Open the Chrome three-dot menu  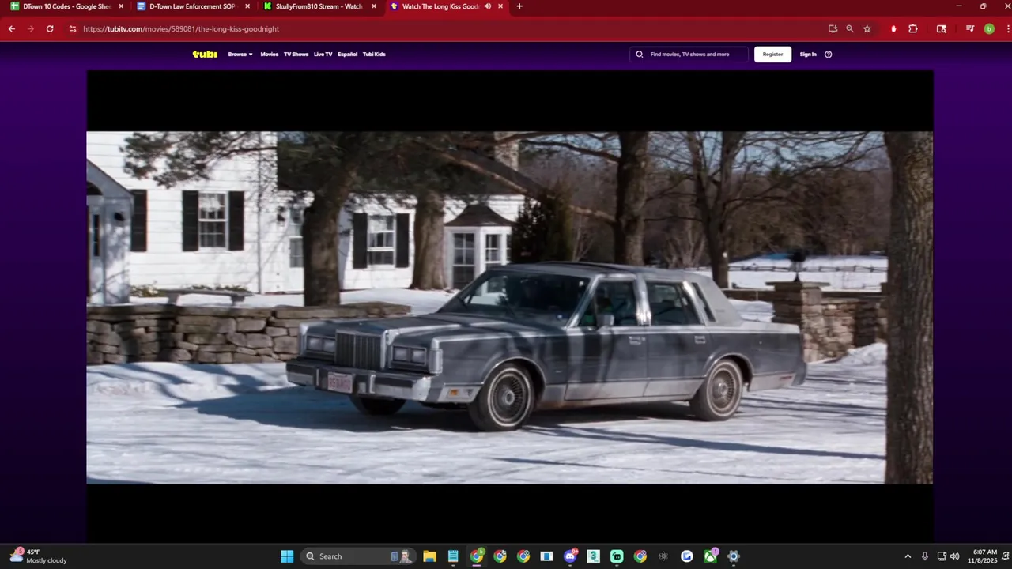pos(1006,28)
